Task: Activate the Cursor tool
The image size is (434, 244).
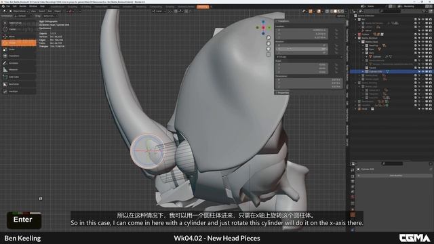Action: pos(19,29)
